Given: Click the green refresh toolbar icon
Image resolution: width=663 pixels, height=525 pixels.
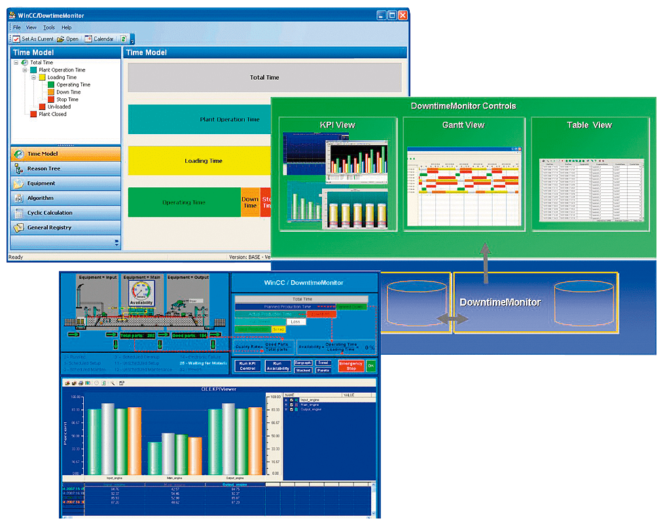Looking at the screenshot, I should (123, 39).
